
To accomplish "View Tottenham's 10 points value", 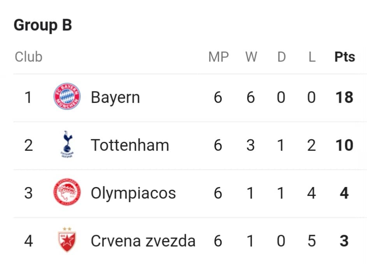I will click(344, 145).
